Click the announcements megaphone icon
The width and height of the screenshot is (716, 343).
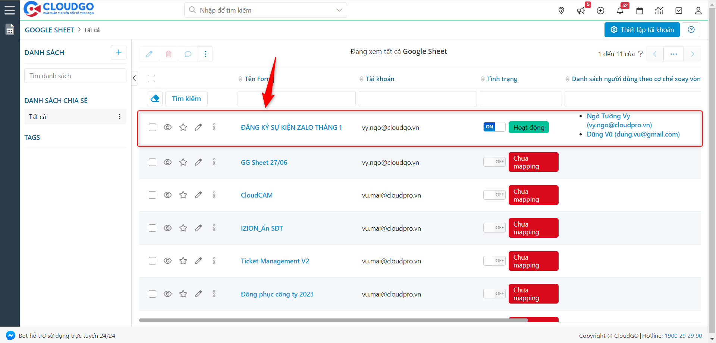pyautogui.click(x=581, y=11)
